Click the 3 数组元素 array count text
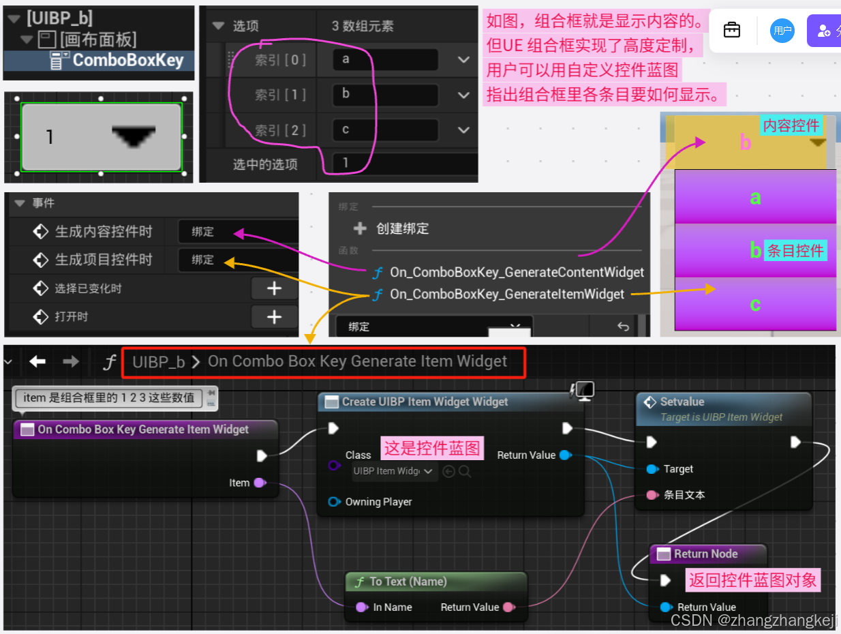The height and width of the screenshot is (634, 841). point(363,26)
